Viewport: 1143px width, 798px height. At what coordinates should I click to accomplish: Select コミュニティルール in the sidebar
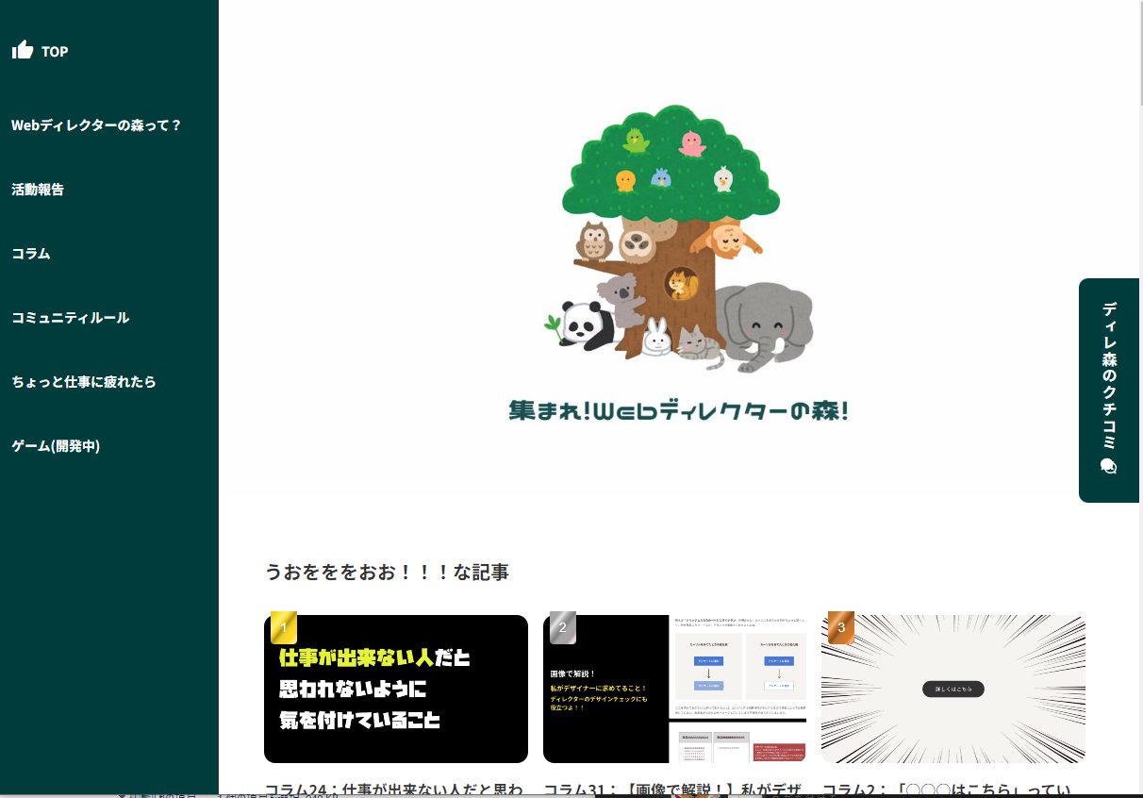71,318
